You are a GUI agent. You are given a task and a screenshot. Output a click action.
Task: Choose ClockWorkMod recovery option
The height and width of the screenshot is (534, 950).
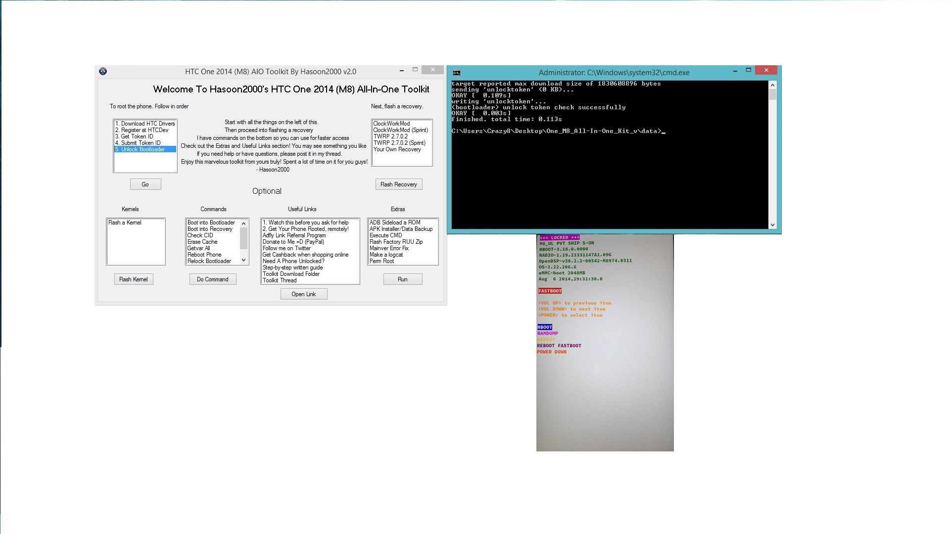pyautogui.click(x=402, y=124)
